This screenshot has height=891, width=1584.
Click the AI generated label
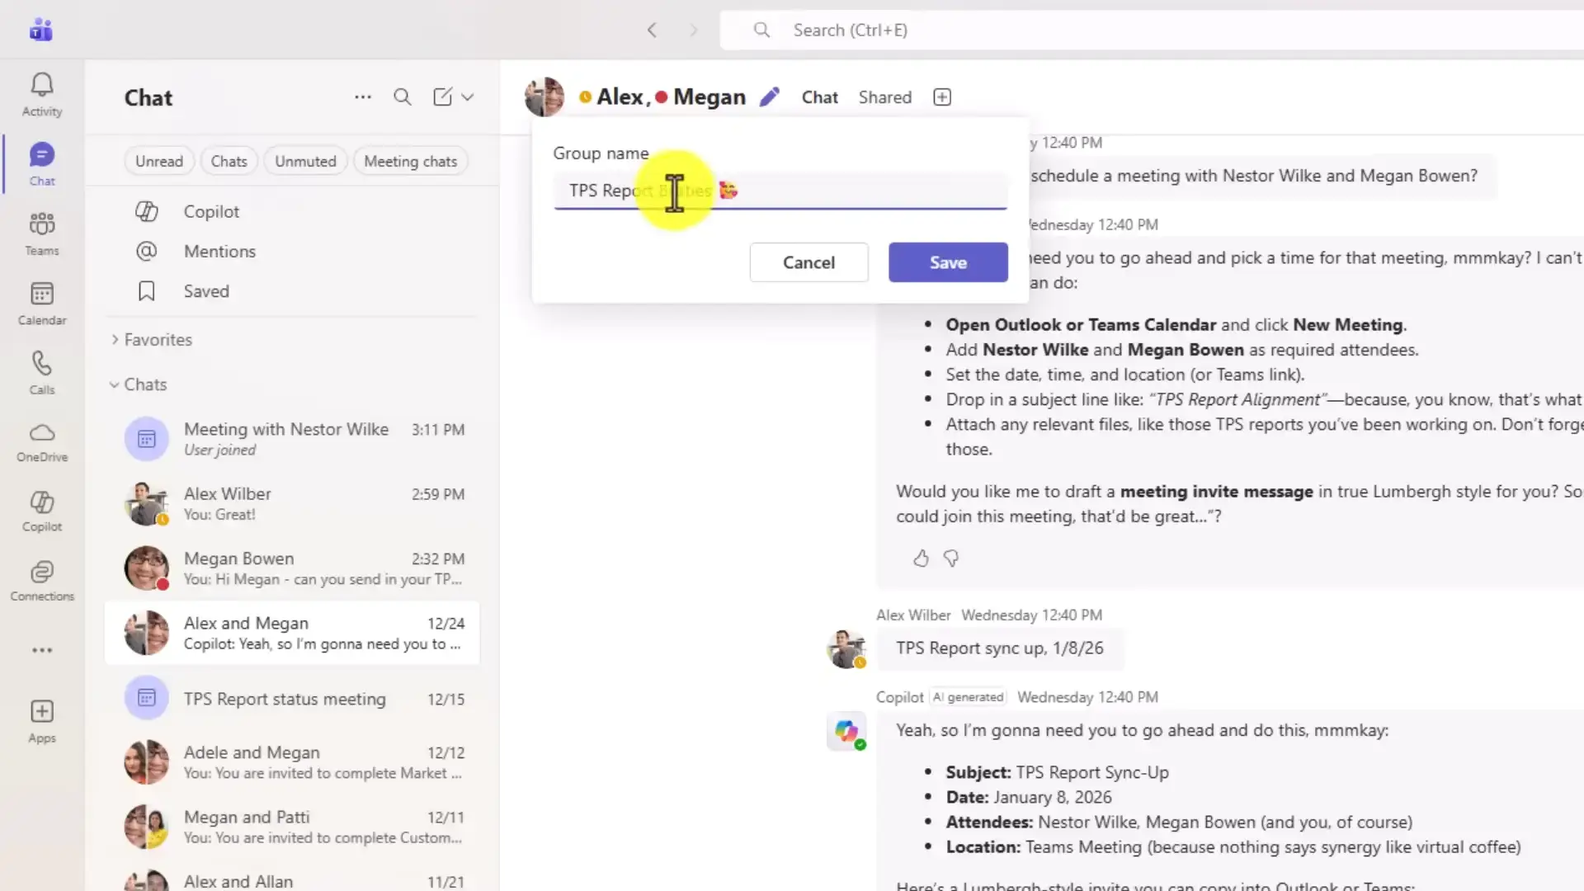click(x=968, y=697)
